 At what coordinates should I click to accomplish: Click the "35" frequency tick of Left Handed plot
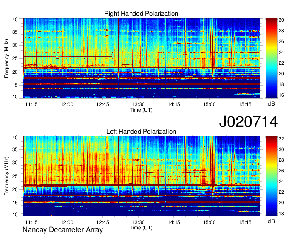pos(15,149)
